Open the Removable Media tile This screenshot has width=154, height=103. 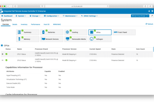pos(76,39)
